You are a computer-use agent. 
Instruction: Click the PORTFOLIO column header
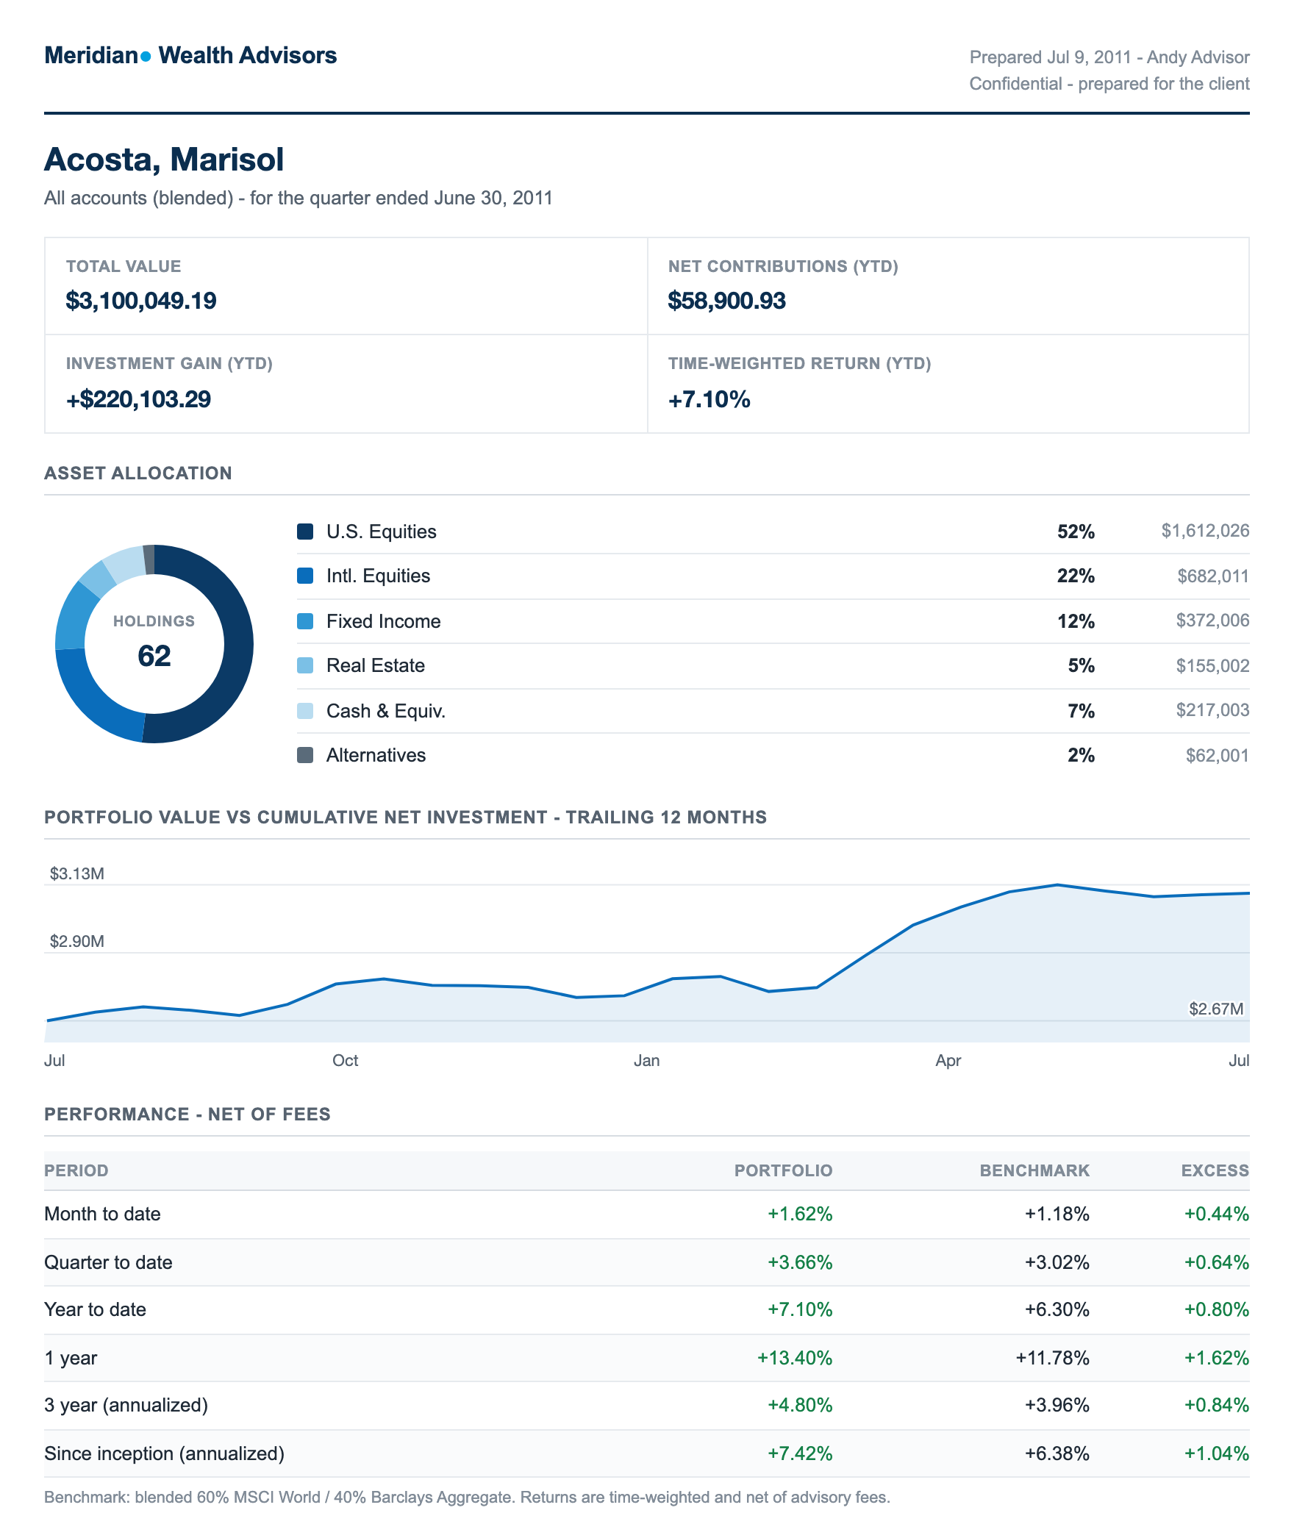(783, 1170)
